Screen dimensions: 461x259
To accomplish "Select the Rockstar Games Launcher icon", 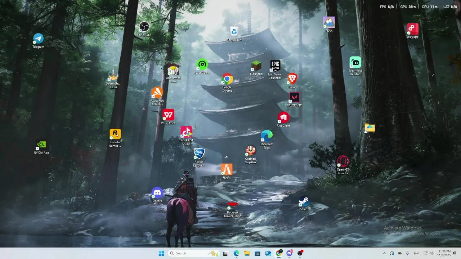I will tap(115, 138).
